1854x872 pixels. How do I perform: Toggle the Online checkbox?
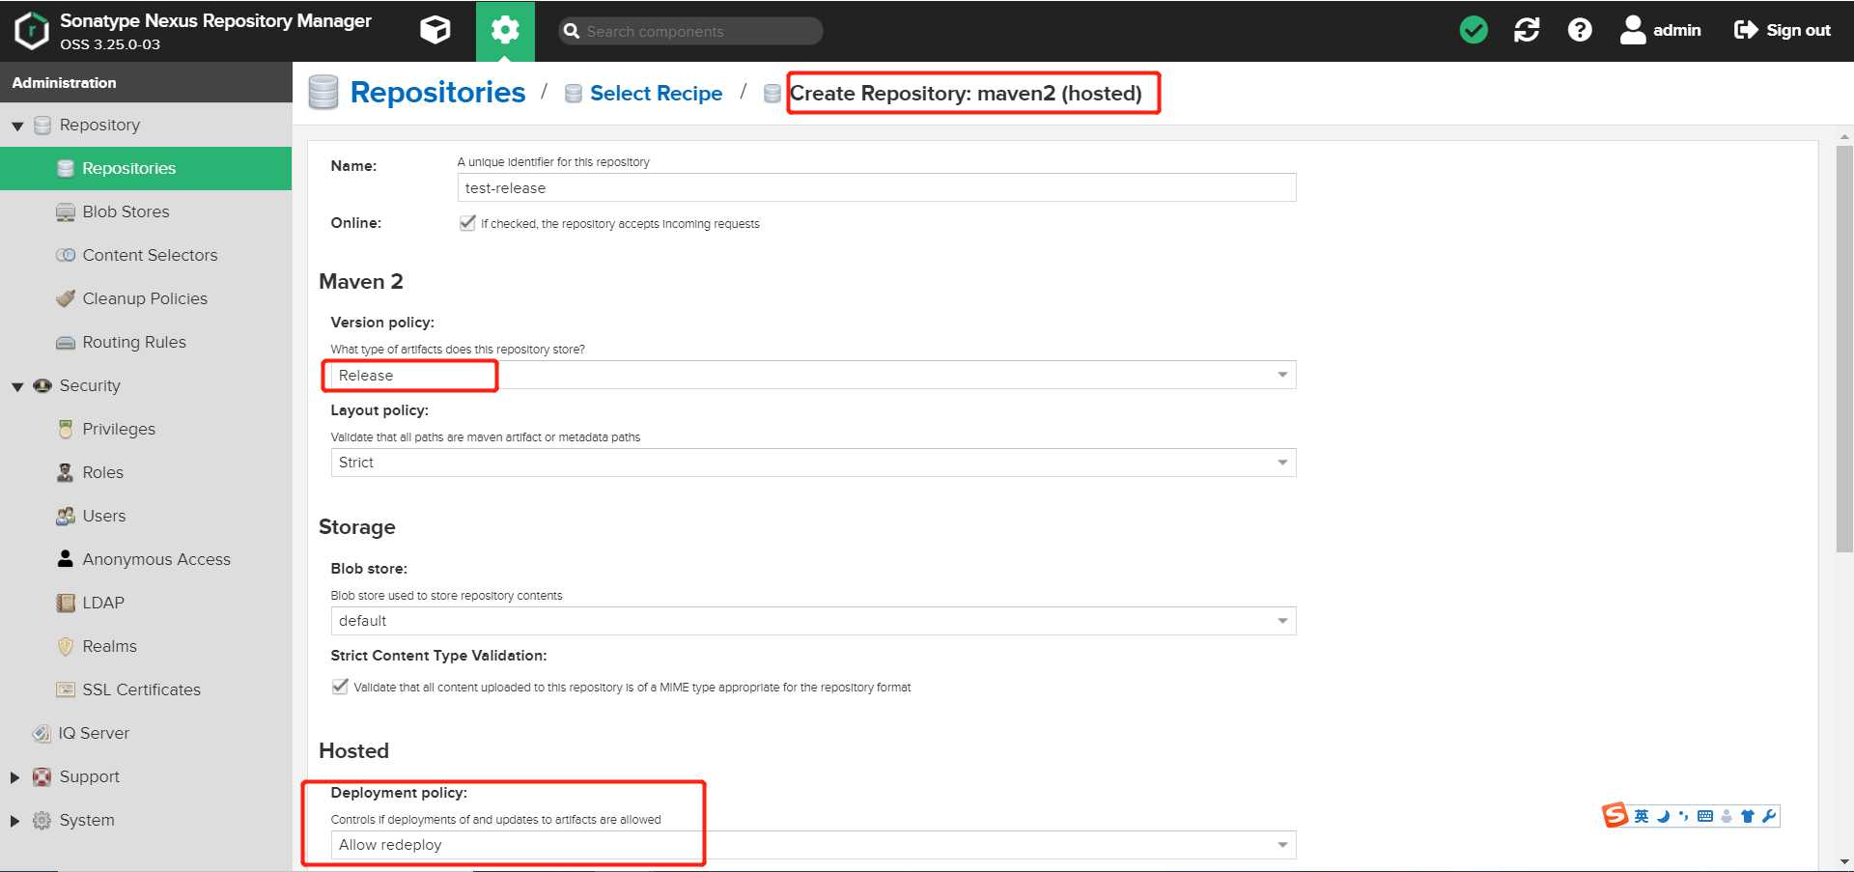click(x=468, y=223)
